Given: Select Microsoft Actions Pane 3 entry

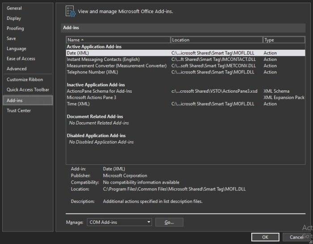Looking at the screenshot, I should click(186, 98).
